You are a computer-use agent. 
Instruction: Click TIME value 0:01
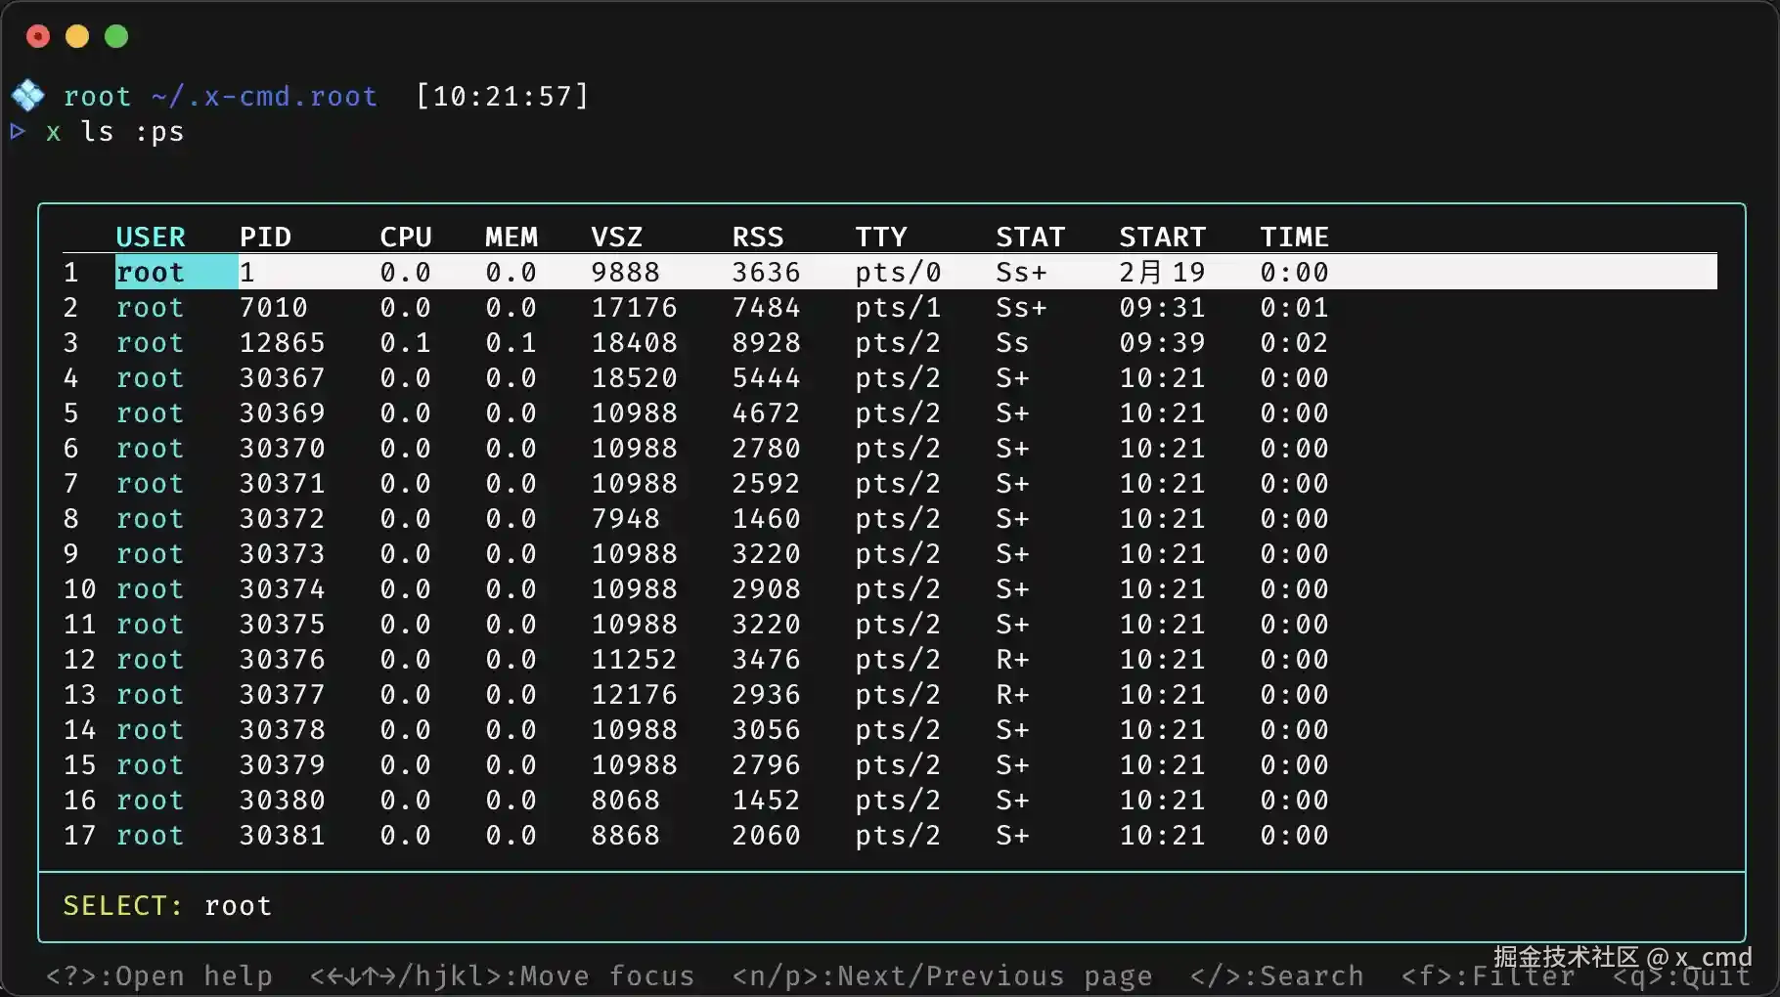pyautogui.click(x=1295, y=307)
